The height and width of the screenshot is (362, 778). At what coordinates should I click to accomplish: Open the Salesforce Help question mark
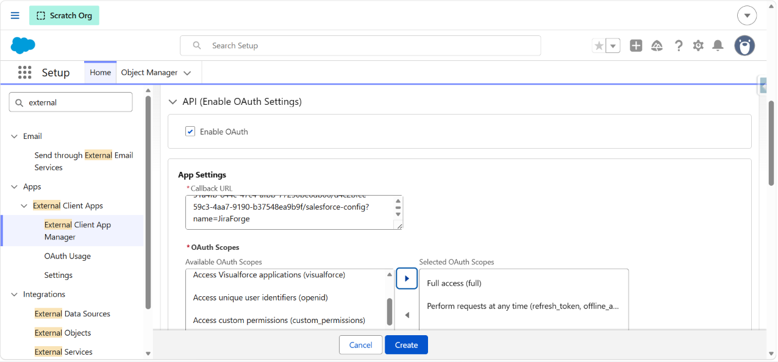(678, 46)
